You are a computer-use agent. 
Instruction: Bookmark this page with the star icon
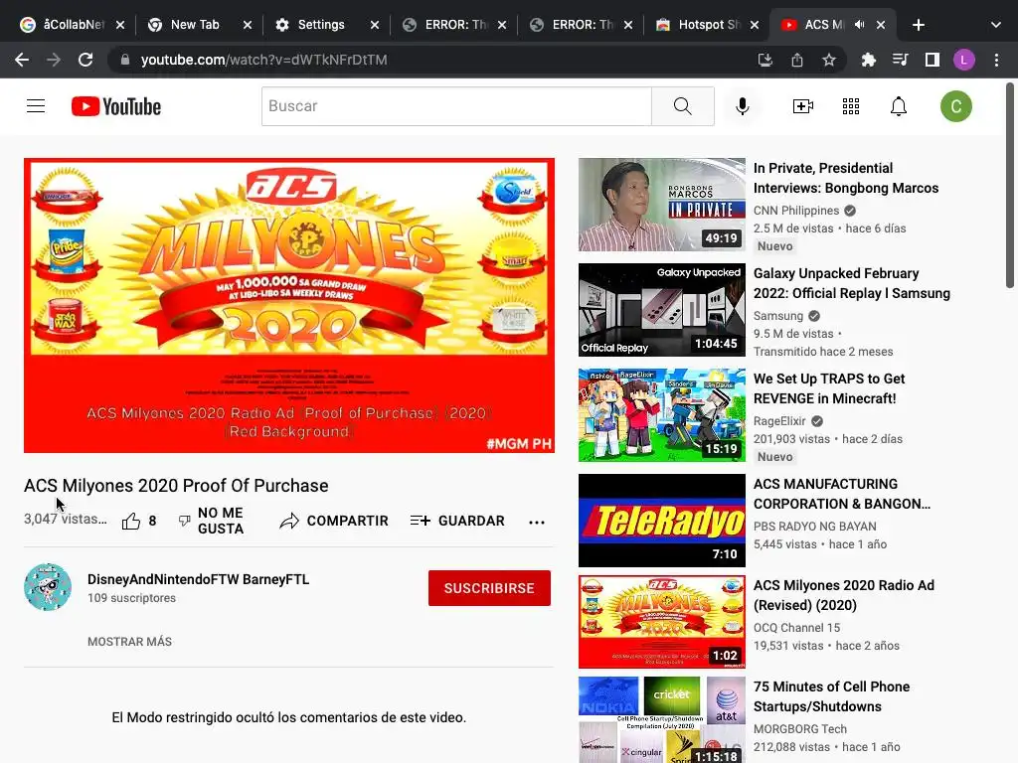[829, 60]
